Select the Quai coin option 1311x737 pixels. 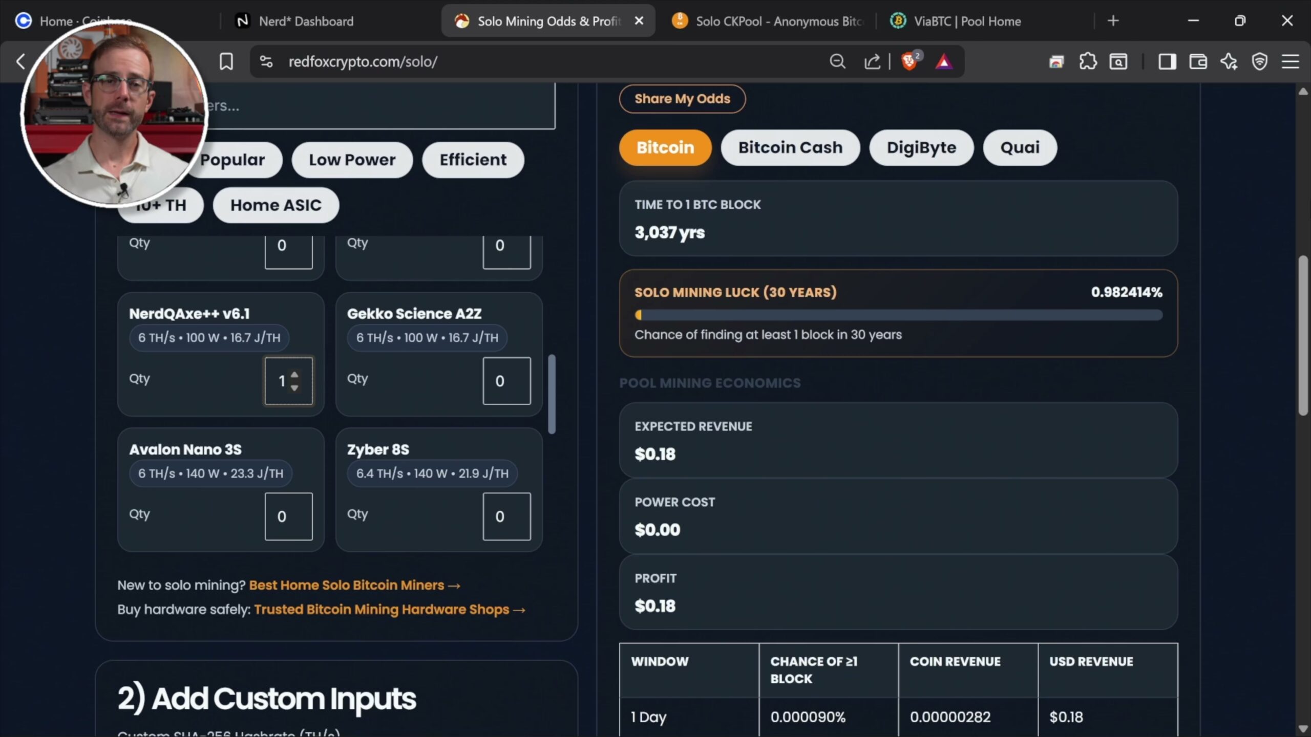[1020, 147]
